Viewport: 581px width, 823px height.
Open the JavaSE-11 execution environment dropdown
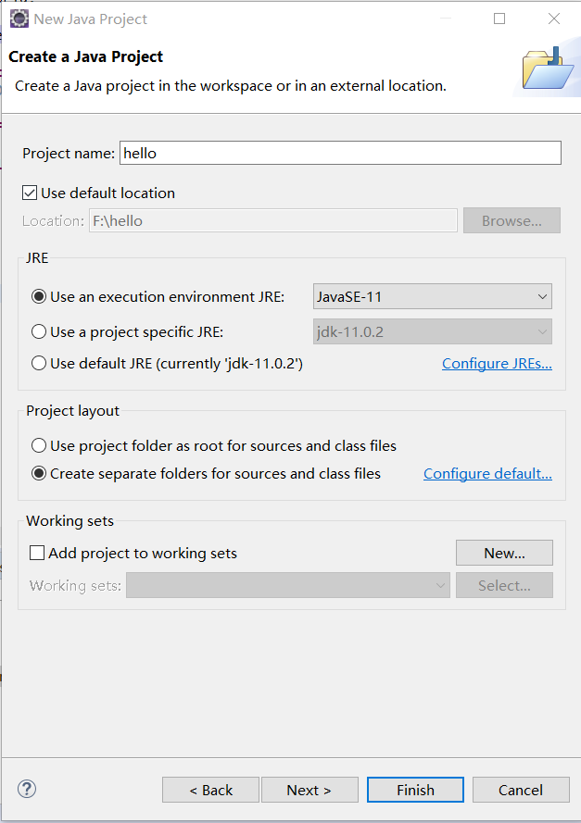[x=433, y=297]
